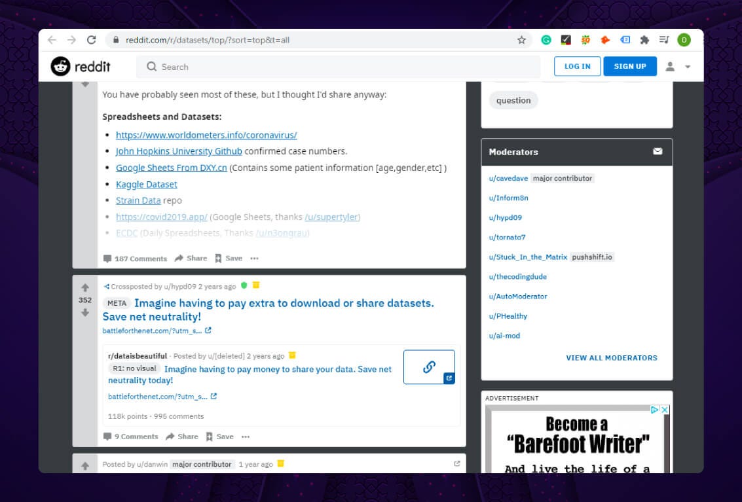This screenshot has height=502, width=742.
Task: Click the browser forward arrow
Action: [x=71, y=40]
